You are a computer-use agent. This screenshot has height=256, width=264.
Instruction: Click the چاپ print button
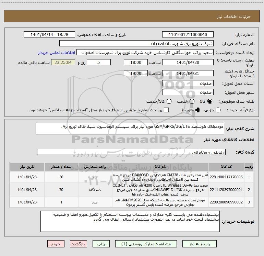101,244
